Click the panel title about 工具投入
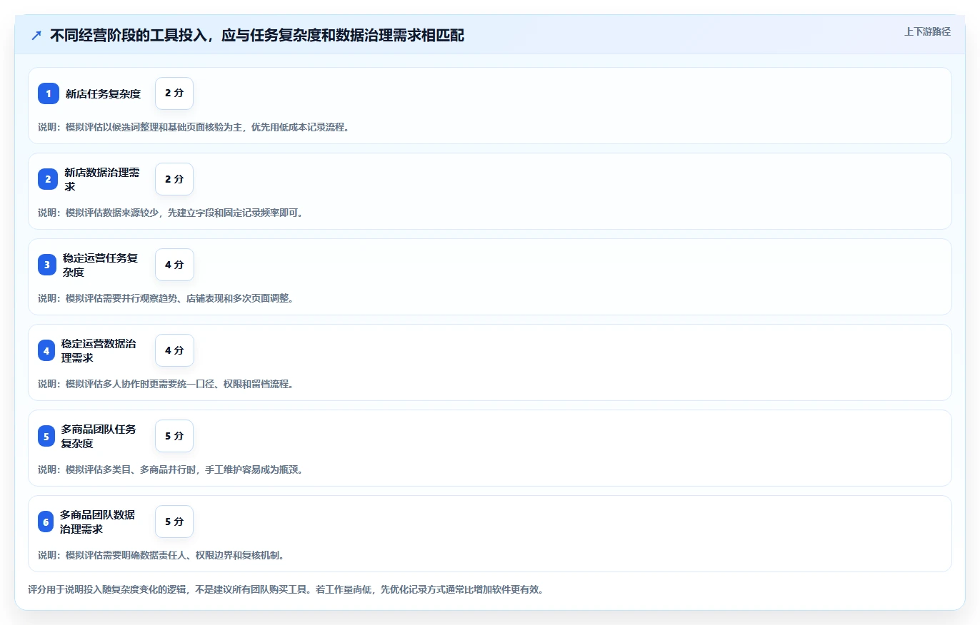 [x=257, y=36]
